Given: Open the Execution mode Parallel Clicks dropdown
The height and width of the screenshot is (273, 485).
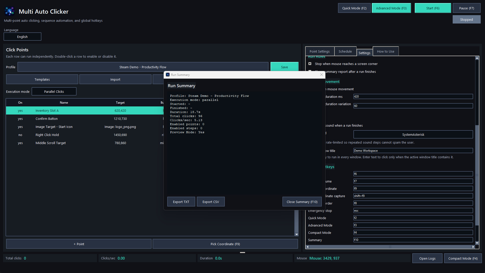Looking at the screenshot, I should click(x=54, y=92).
